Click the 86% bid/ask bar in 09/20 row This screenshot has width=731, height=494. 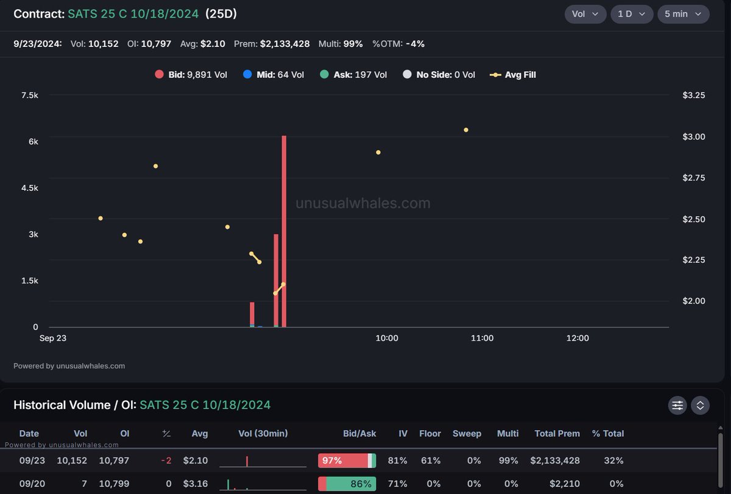(347, 484)
